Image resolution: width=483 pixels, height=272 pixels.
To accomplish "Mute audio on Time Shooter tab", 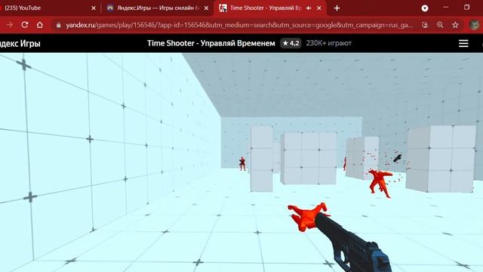I will [x=309, y=8].
